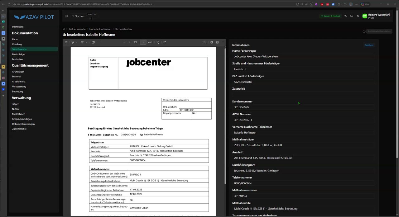
Task: Save the PDF with disk icon
Action: tap(217, 42)
